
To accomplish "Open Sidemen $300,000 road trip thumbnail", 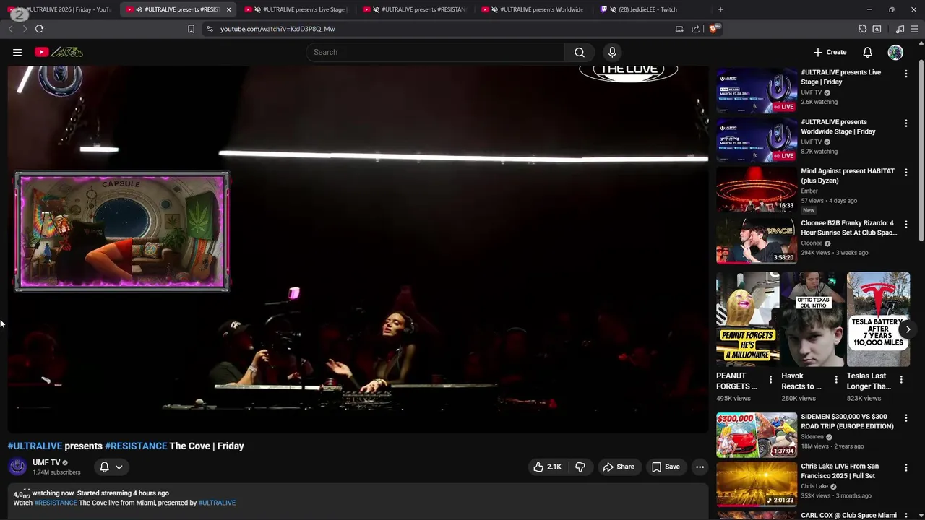I will click(757, 435).
